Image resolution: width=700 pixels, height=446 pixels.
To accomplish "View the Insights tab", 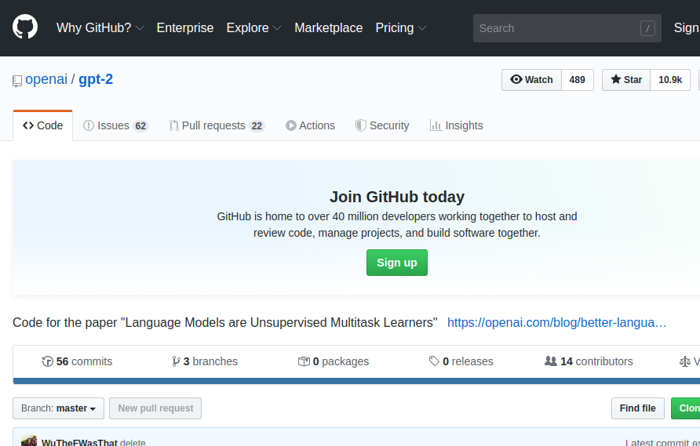I will 456,125.
